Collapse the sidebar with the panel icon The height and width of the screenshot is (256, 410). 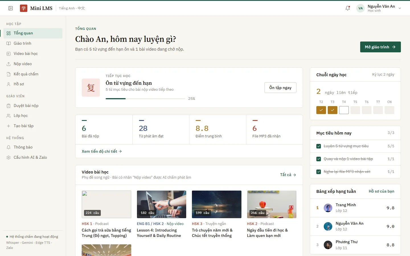pyautogui.click(x=11, y=8)
